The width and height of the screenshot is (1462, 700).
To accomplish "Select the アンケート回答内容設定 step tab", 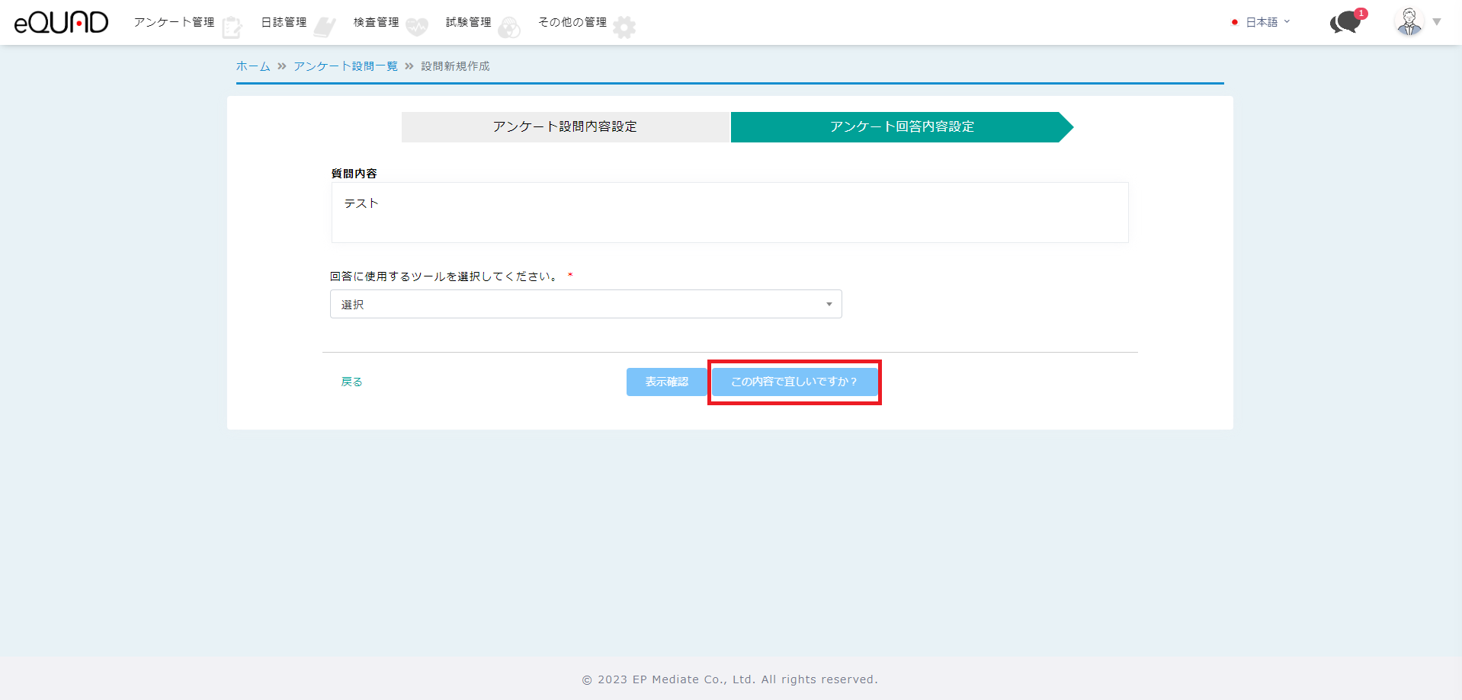I will click(x=901, y=127).
